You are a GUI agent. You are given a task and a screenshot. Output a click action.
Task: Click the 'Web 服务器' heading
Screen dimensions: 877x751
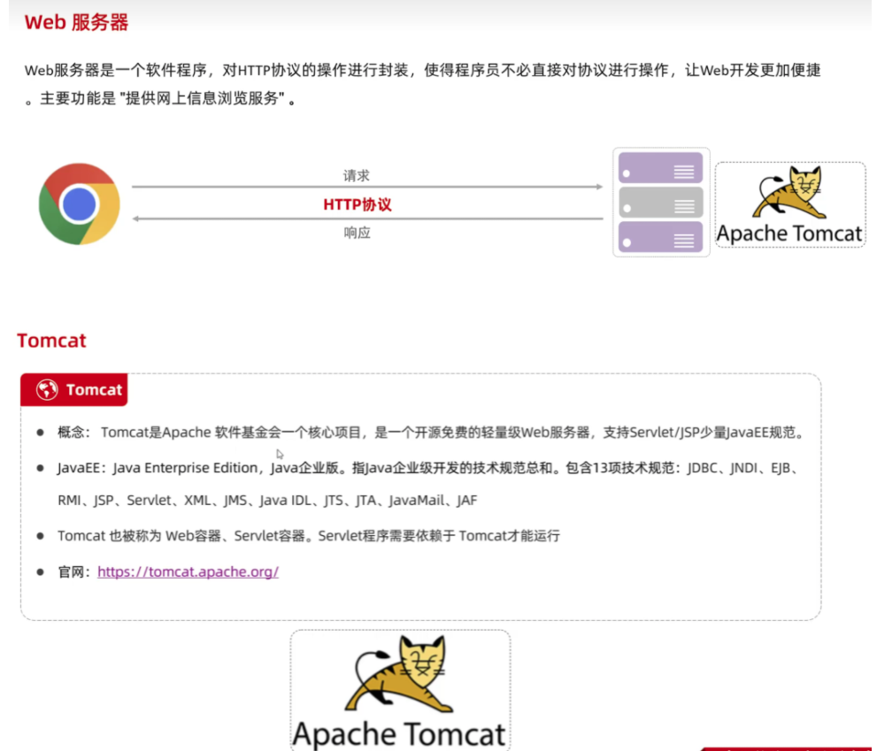[77, 22]
